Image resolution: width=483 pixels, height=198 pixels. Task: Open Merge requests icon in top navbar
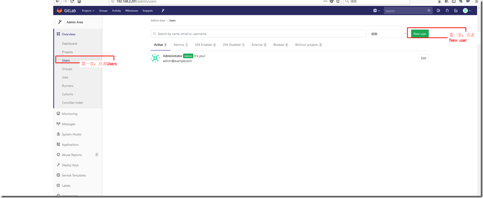pyautogui.click(x=447, y=11)
